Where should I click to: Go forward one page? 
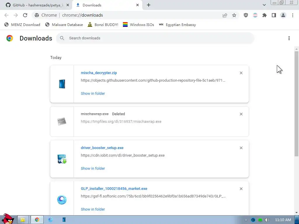(16, 15)
